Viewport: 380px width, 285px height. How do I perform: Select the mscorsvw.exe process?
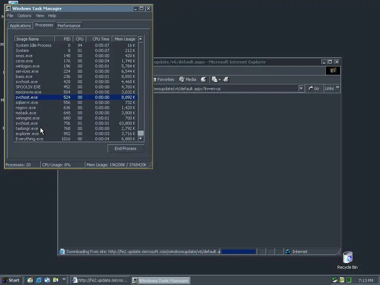[x=76, y=92]
